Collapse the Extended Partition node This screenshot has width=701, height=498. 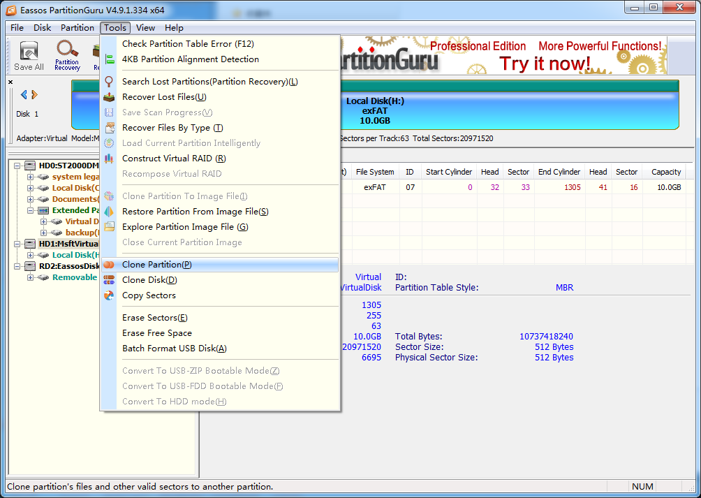(x=31, y=210)
